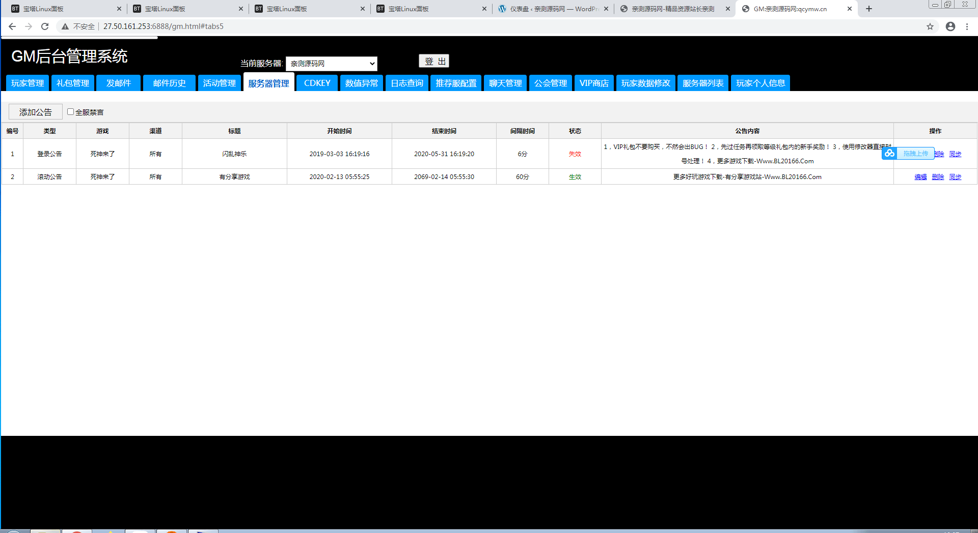Switch to the 玩家管理 tab
Image resolution: width=978 pixels, height=533 pixels.
[x=28, y=83]
